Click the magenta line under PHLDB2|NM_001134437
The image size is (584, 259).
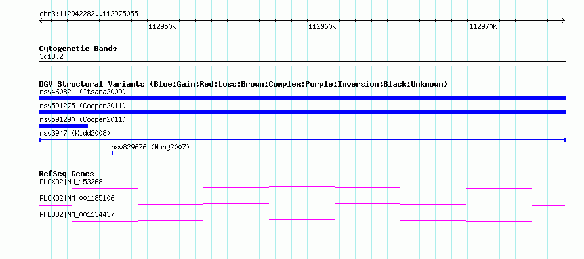302,220
